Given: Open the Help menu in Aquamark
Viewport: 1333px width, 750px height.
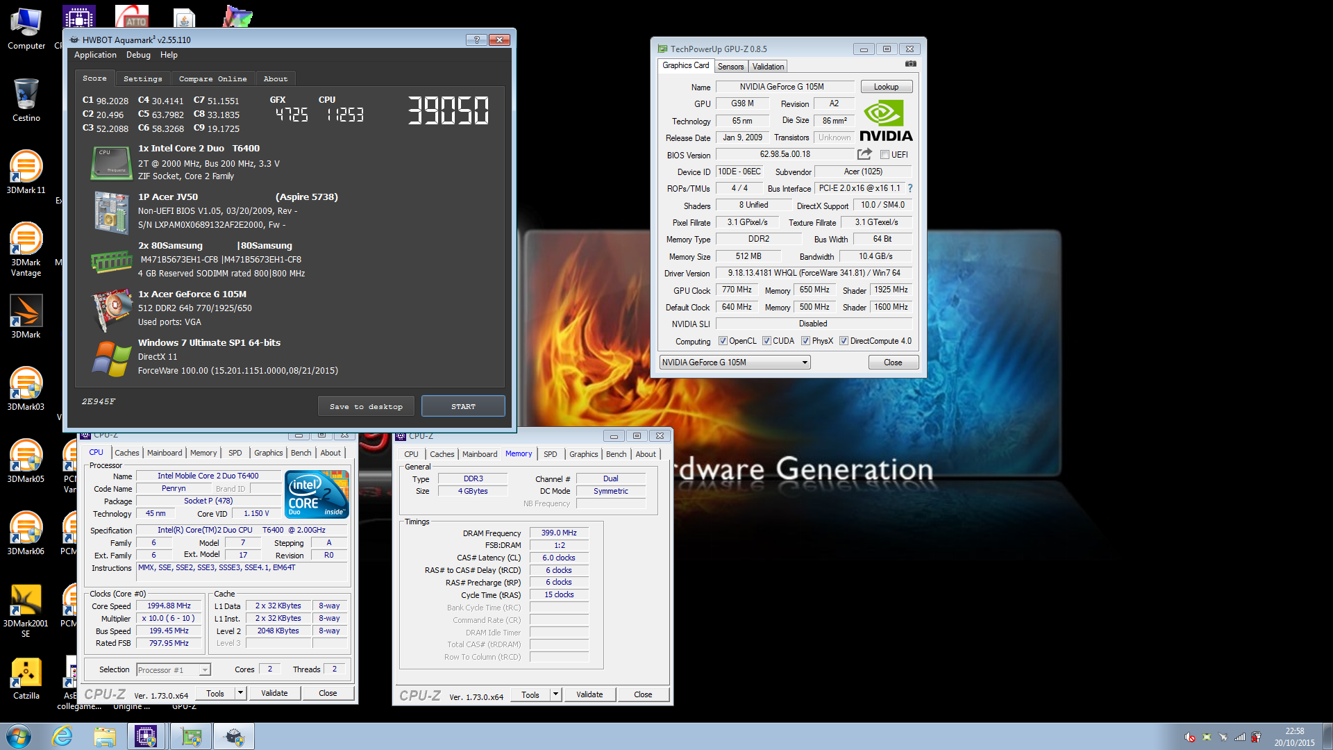Looking at the screenshot, I should click(169, 55).
